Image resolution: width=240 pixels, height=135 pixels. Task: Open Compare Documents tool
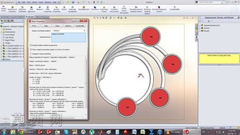[114, 9]
